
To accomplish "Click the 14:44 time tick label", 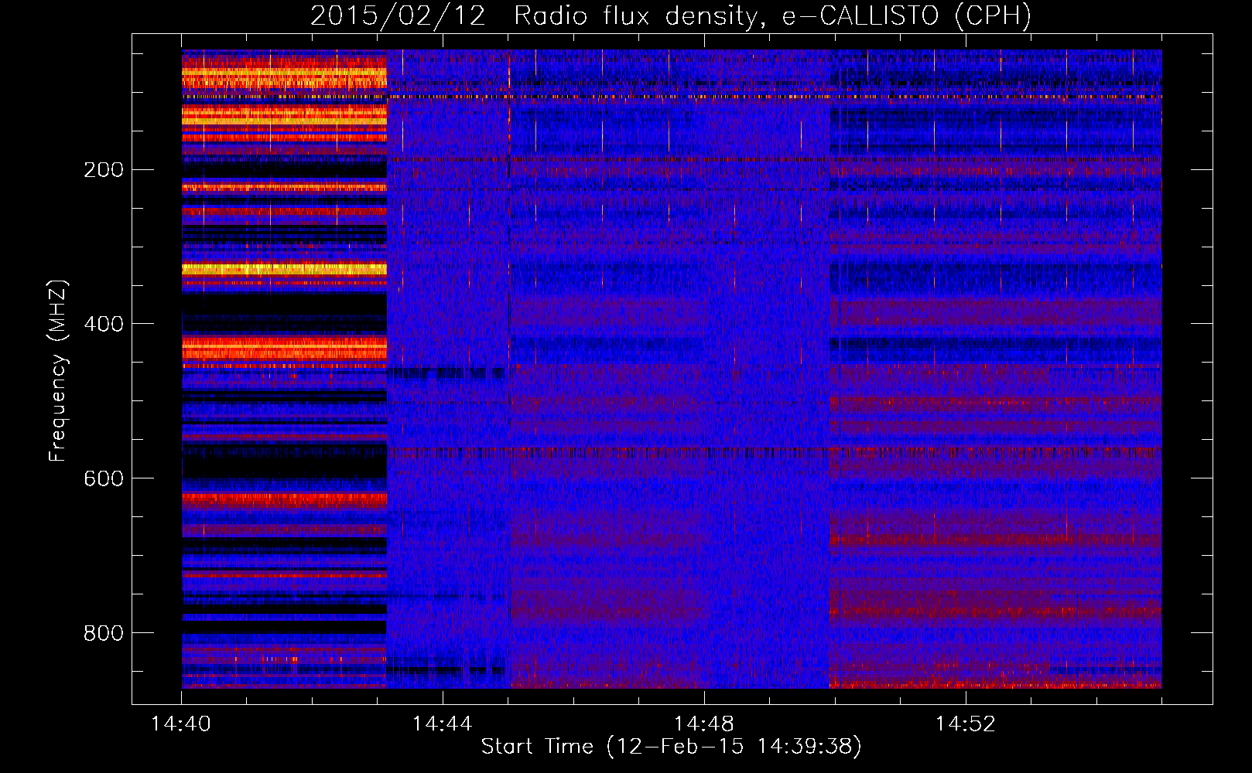I will click(443, 724).
